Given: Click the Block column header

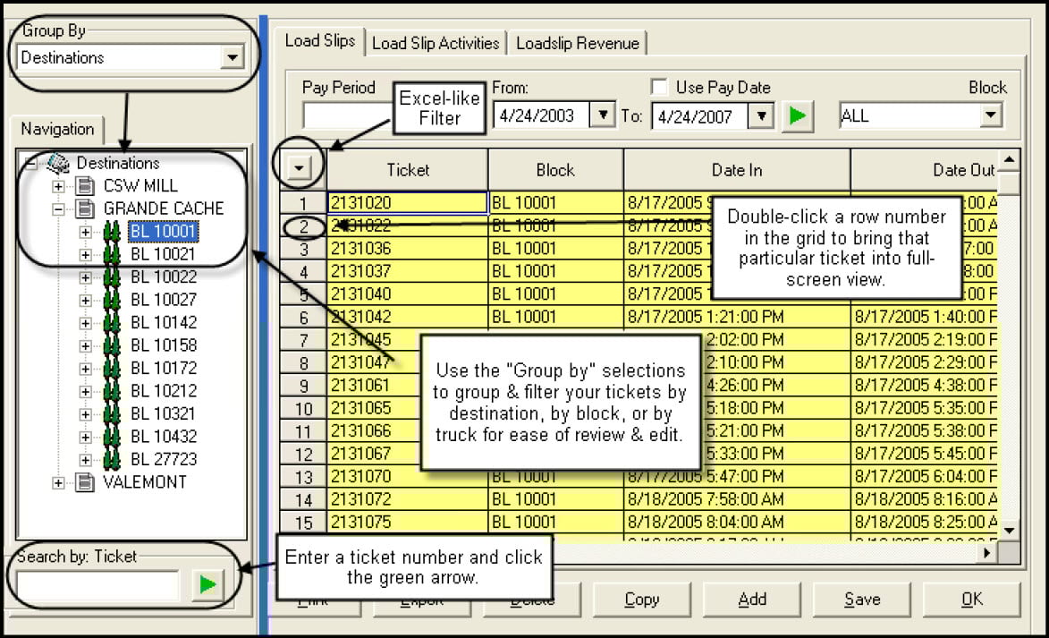Looking at the screenshot, I should pos(555,170).
